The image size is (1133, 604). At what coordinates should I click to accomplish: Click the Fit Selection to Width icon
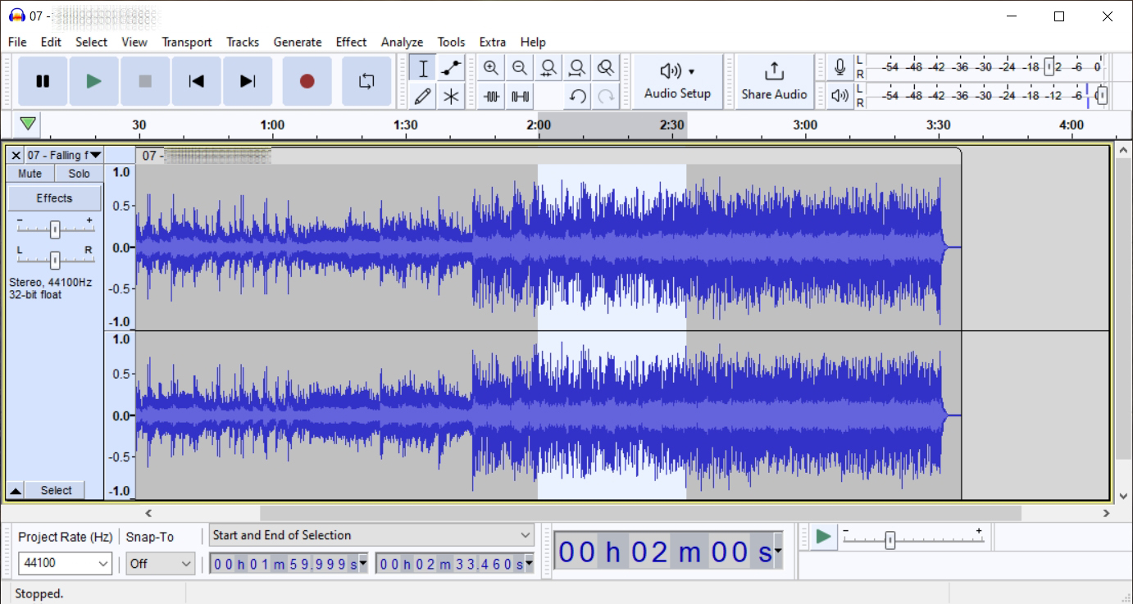point(548,68)
